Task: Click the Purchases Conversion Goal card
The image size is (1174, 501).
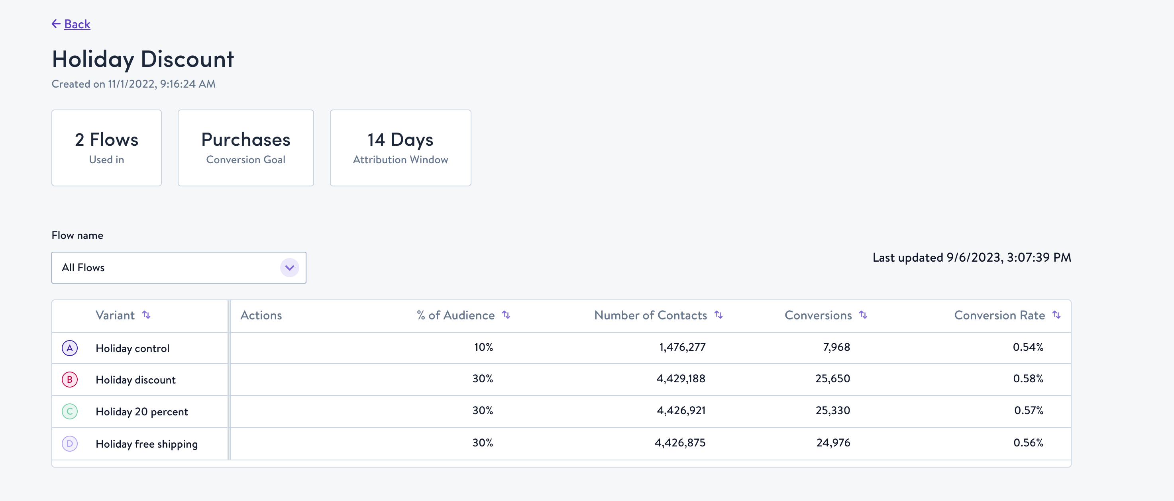Action: 245,148
